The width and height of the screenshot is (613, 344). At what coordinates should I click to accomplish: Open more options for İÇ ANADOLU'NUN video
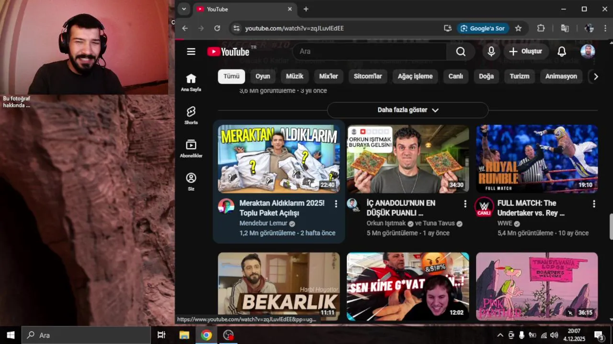point(465,204)
